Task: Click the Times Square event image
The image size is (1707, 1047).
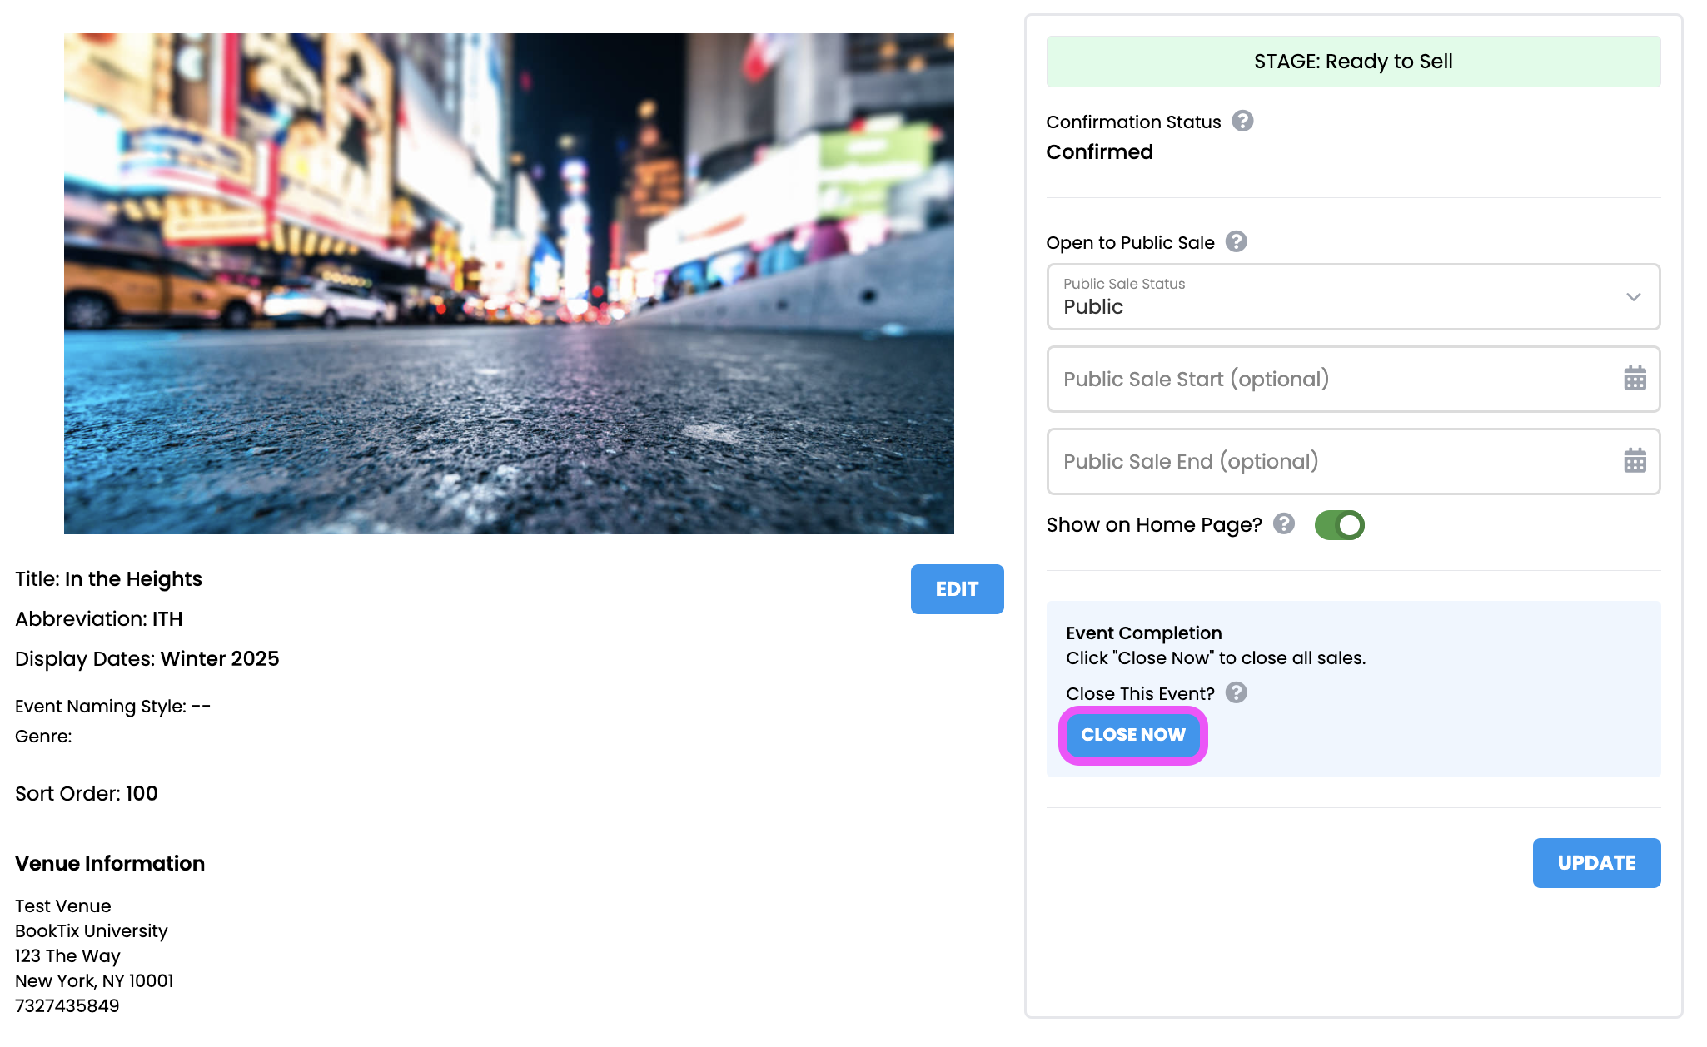Action: point(509,284)
